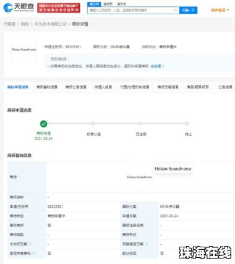Click the green checkmark progress step
235x264 pixels.
pos(43,124)
